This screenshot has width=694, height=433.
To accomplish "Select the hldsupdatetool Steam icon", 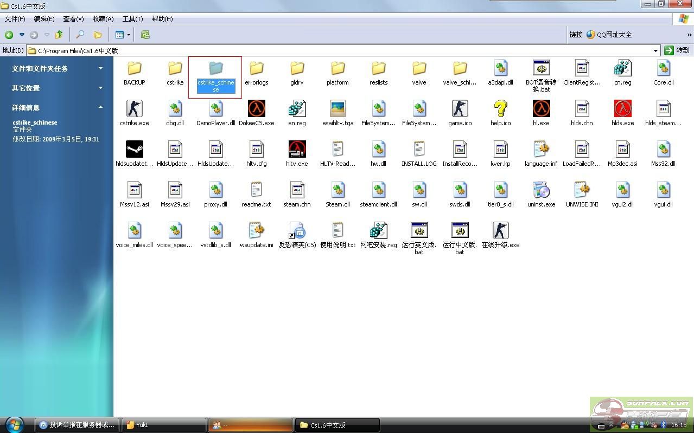I will 134,150.
